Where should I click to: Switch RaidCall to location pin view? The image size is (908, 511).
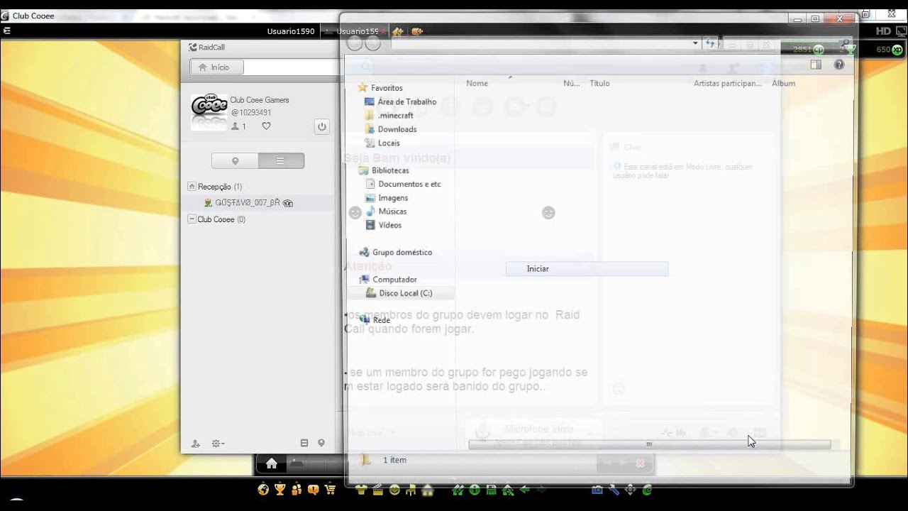[235, 161]
